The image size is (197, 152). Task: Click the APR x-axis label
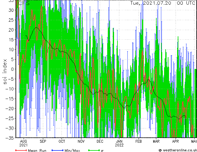coord(176,141)
